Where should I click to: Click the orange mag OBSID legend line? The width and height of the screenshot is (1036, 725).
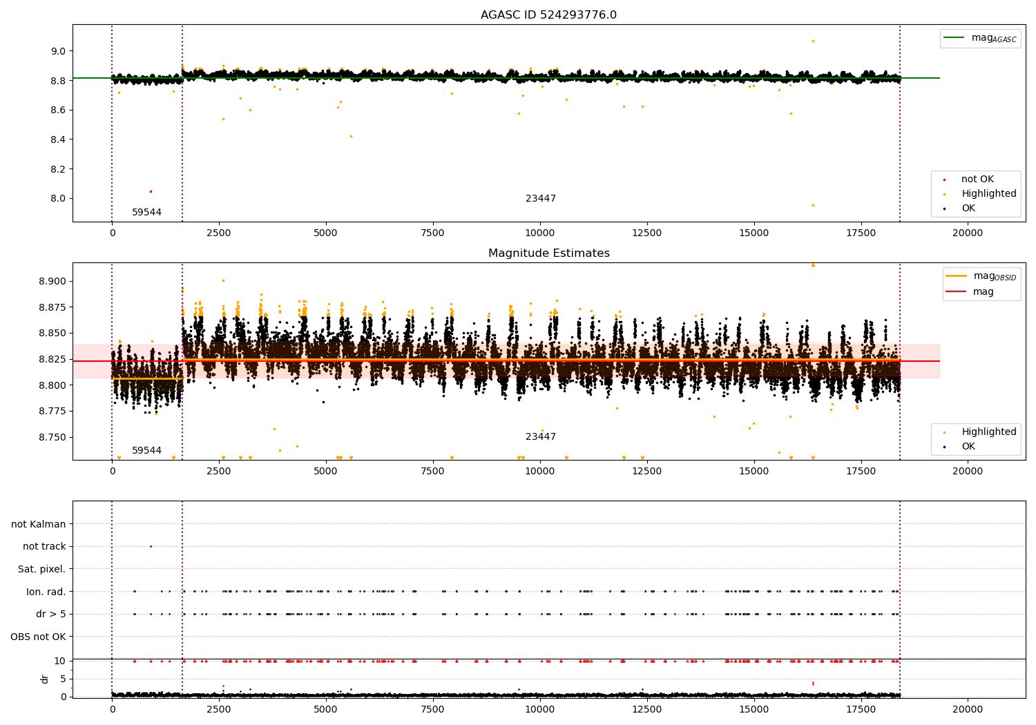tap(957, 275)
